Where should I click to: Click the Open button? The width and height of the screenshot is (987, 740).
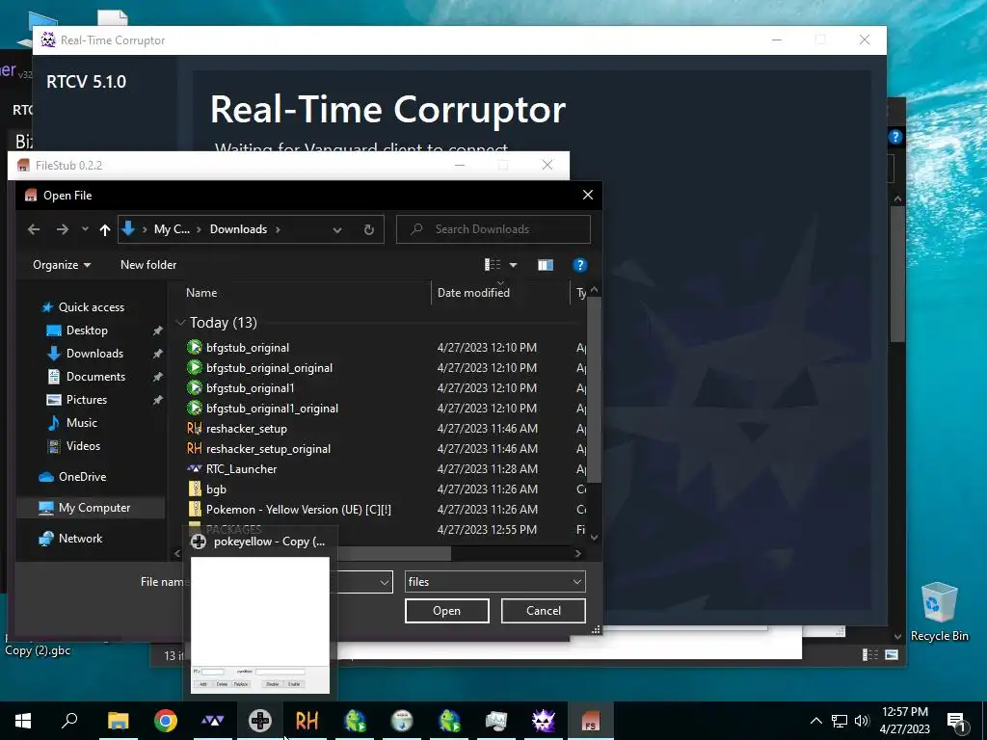click(447, 611)
